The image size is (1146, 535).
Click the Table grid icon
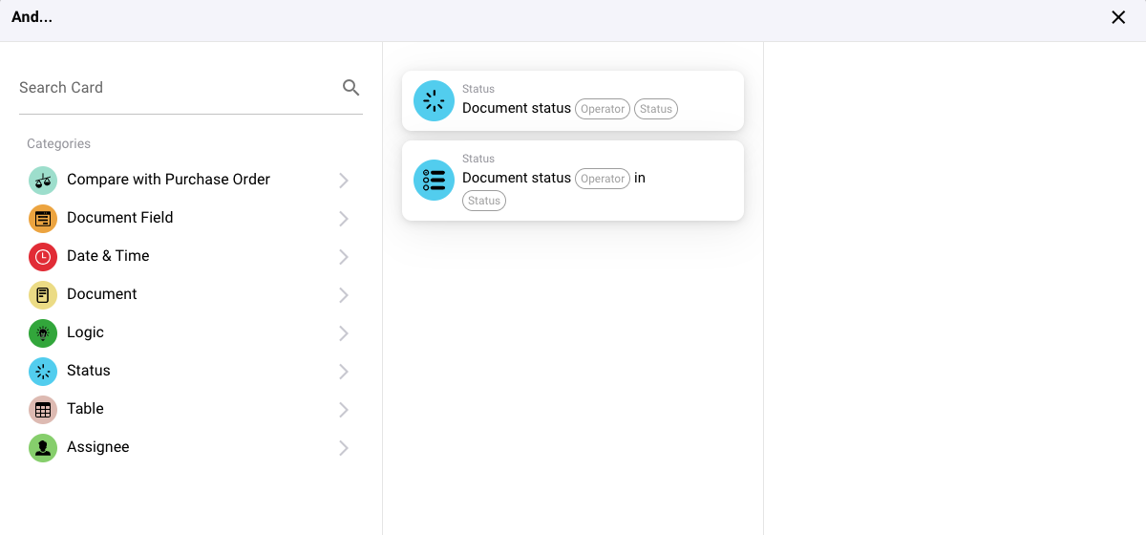pos(43,410)
